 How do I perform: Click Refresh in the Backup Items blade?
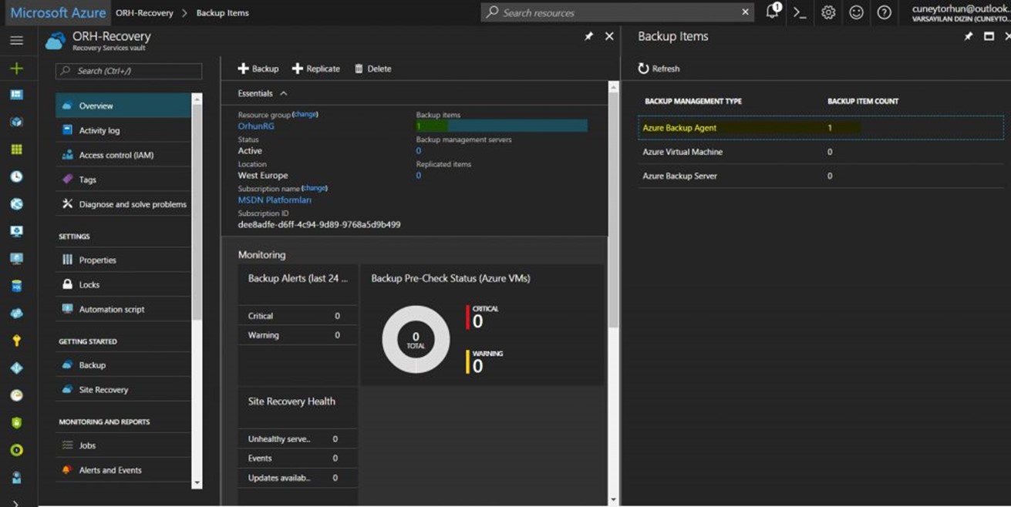(x=659, y=69)
